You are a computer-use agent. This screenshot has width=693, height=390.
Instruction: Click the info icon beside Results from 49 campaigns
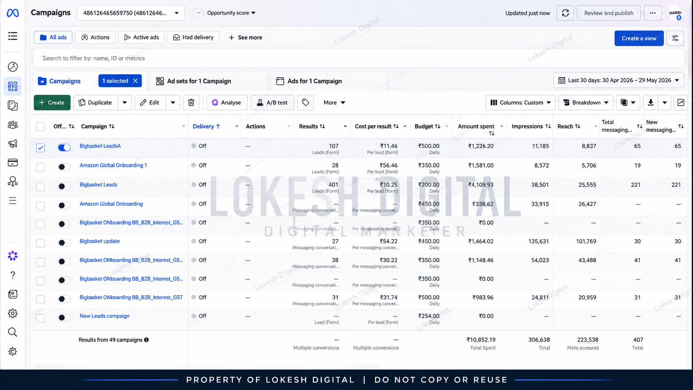click(146, 340)
